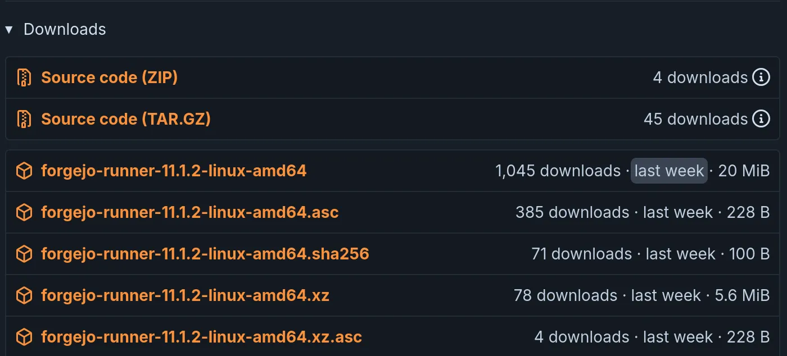Open forgejo-runner-11.1.2-linux-amd64 download link
Image resolution: width=787 pixels, height=356 pixels.
click(174, 171)
